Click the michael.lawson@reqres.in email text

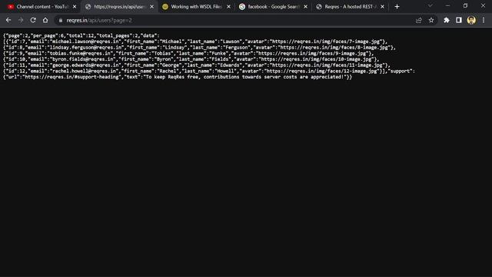(x=85, y=42)
